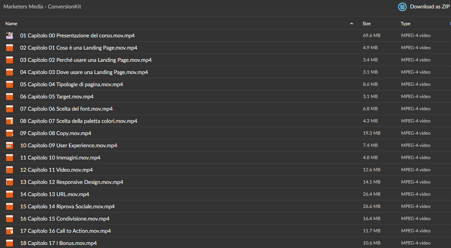Click file icon for 08 Scelta della paletta colori
The height and width of the screenshot is (248, 451).
pos(10,121)
